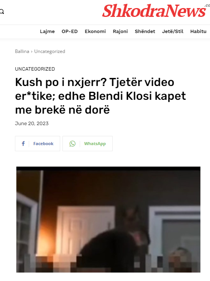Open the Rajoni navigation item
This screenshot has height=281, width=210.
point(120,31)
